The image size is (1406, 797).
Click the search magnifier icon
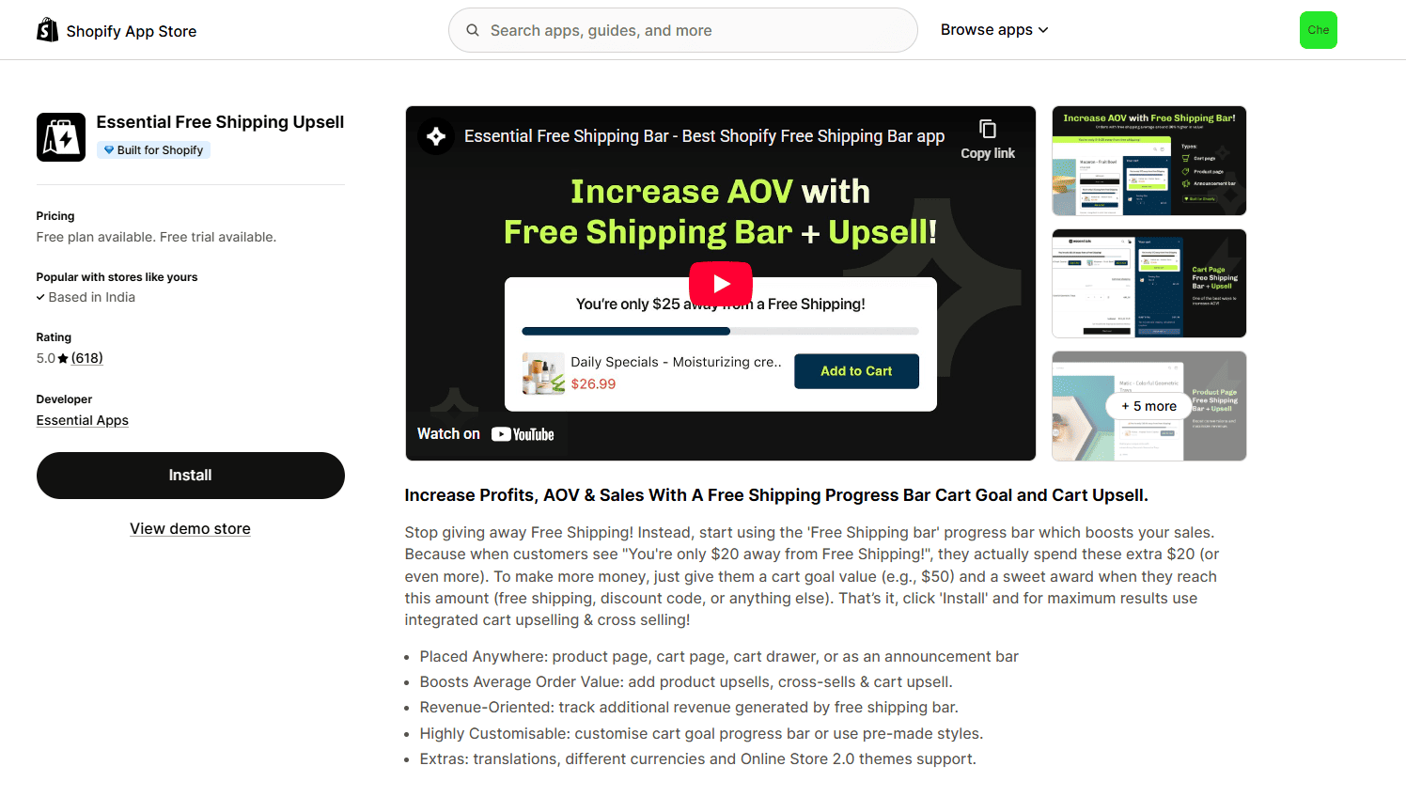pyautogui.click(x=473, y=30)
